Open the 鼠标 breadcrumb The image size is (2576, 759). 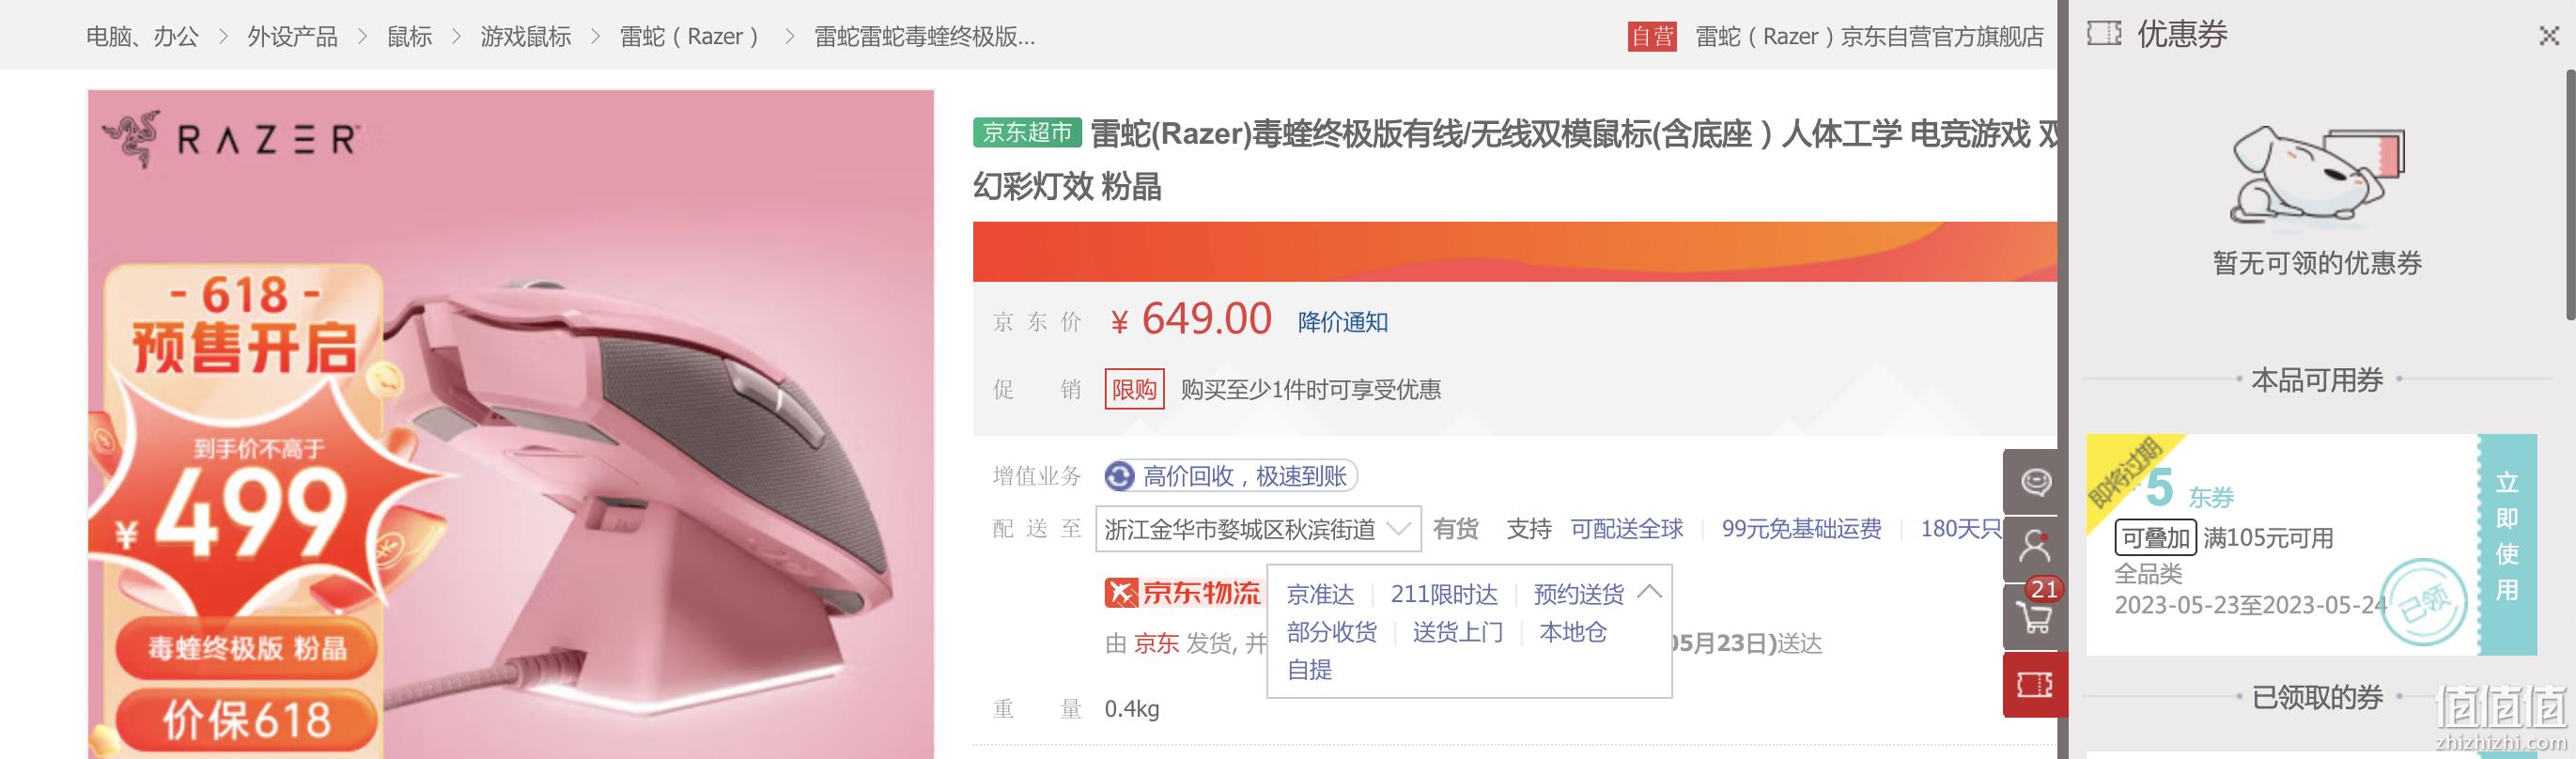pos(410,37)
